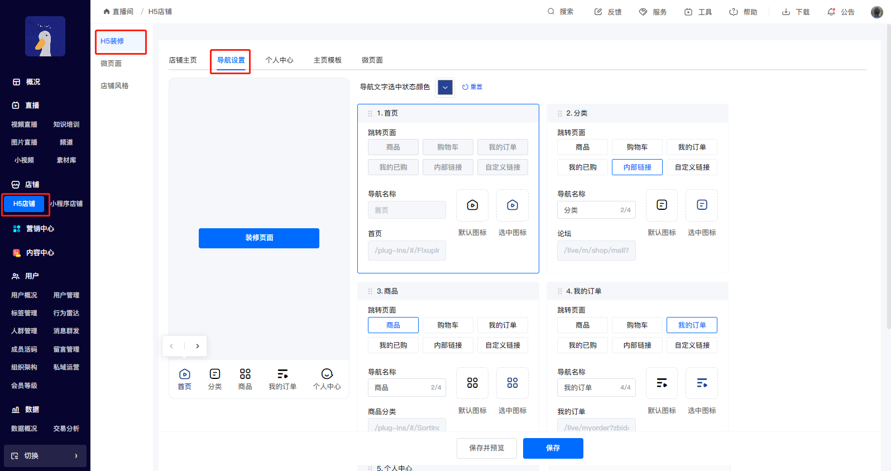This screenshot has height=471, width=891.
Task: Select 商品 jump page in 2. 分类 card
Action: pyautogui.click(x=582, y=147)
